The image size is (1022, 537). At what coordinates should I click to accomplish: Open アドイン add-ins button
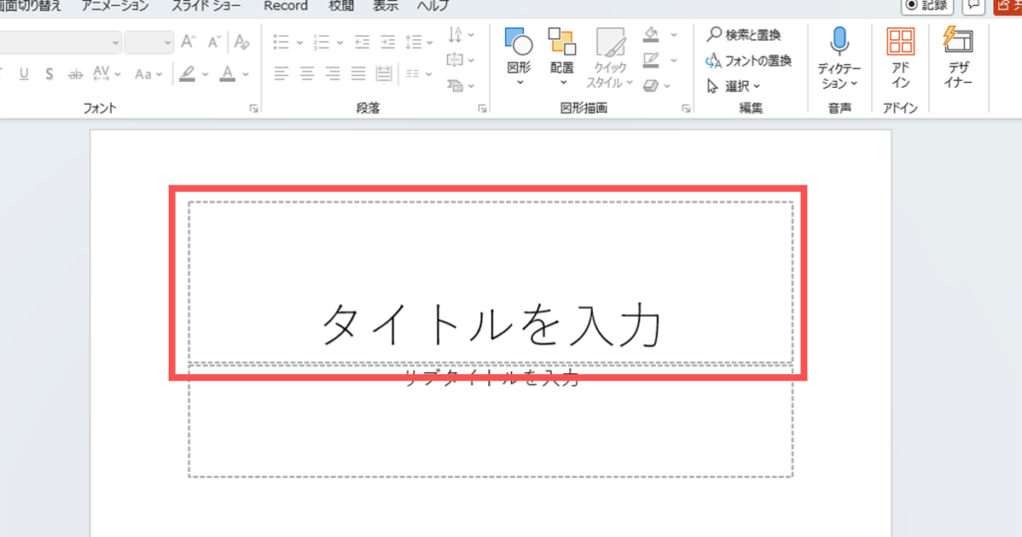tap(901, 57)
